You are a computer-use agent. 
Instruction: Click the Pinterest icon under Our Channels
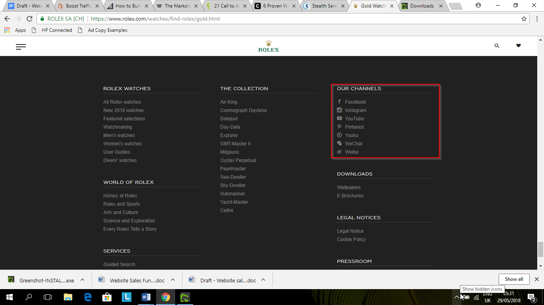point(339,127)
